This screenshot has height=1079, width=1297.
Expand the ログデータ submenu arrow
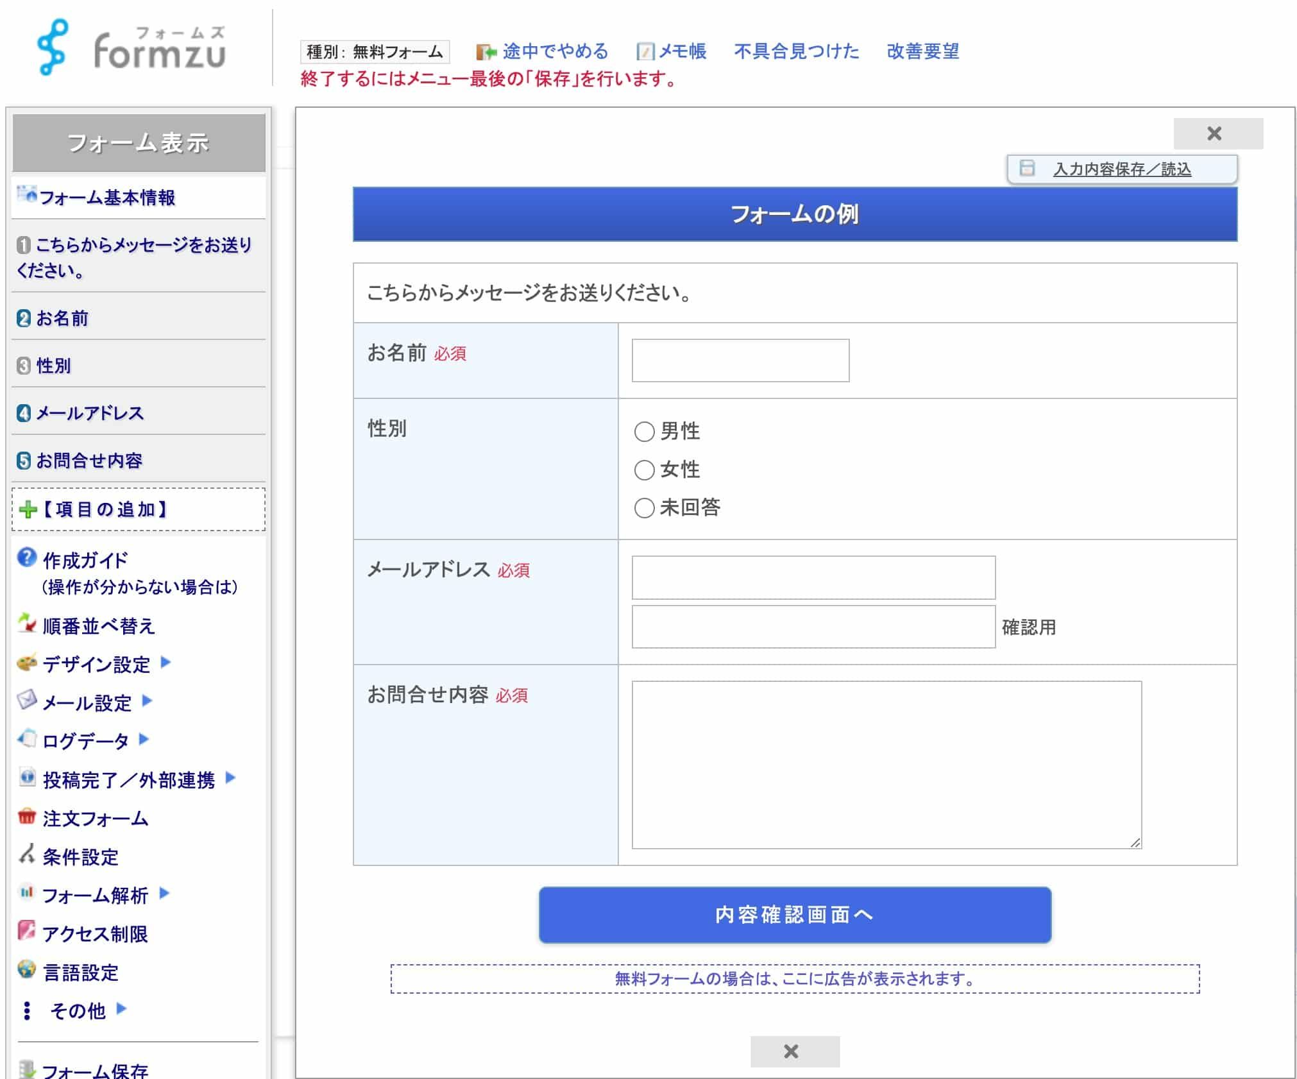click(144, 740)
